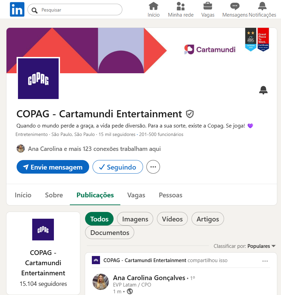Switch to the Pessoas tab
Screen dimensions: 281x295
click(170, 195)
